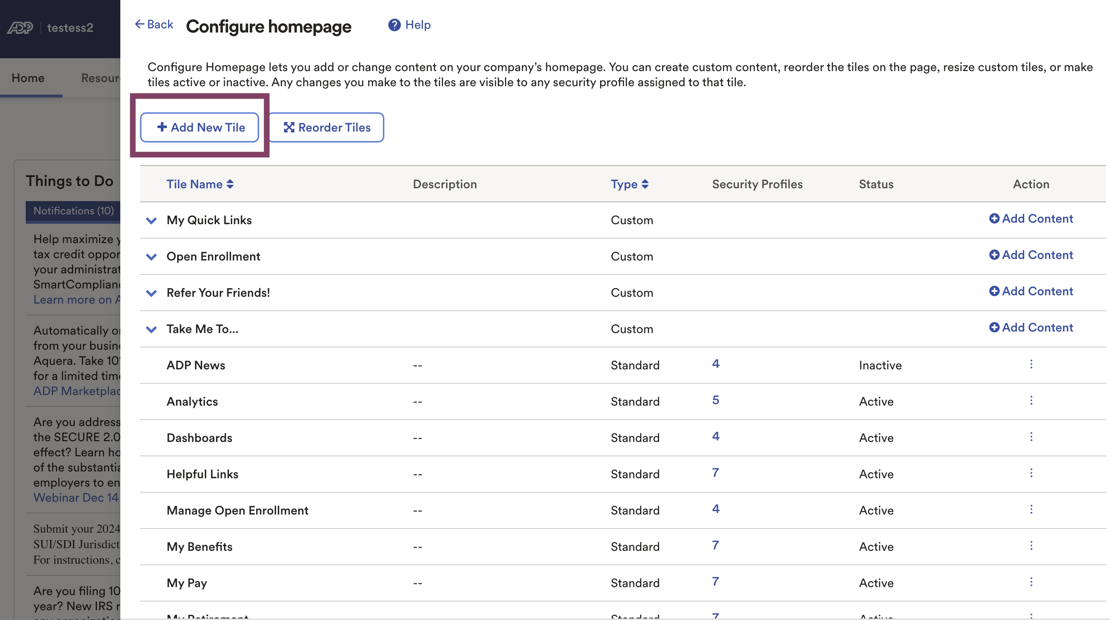Click Inactive status of ADP News

[880, 366]
